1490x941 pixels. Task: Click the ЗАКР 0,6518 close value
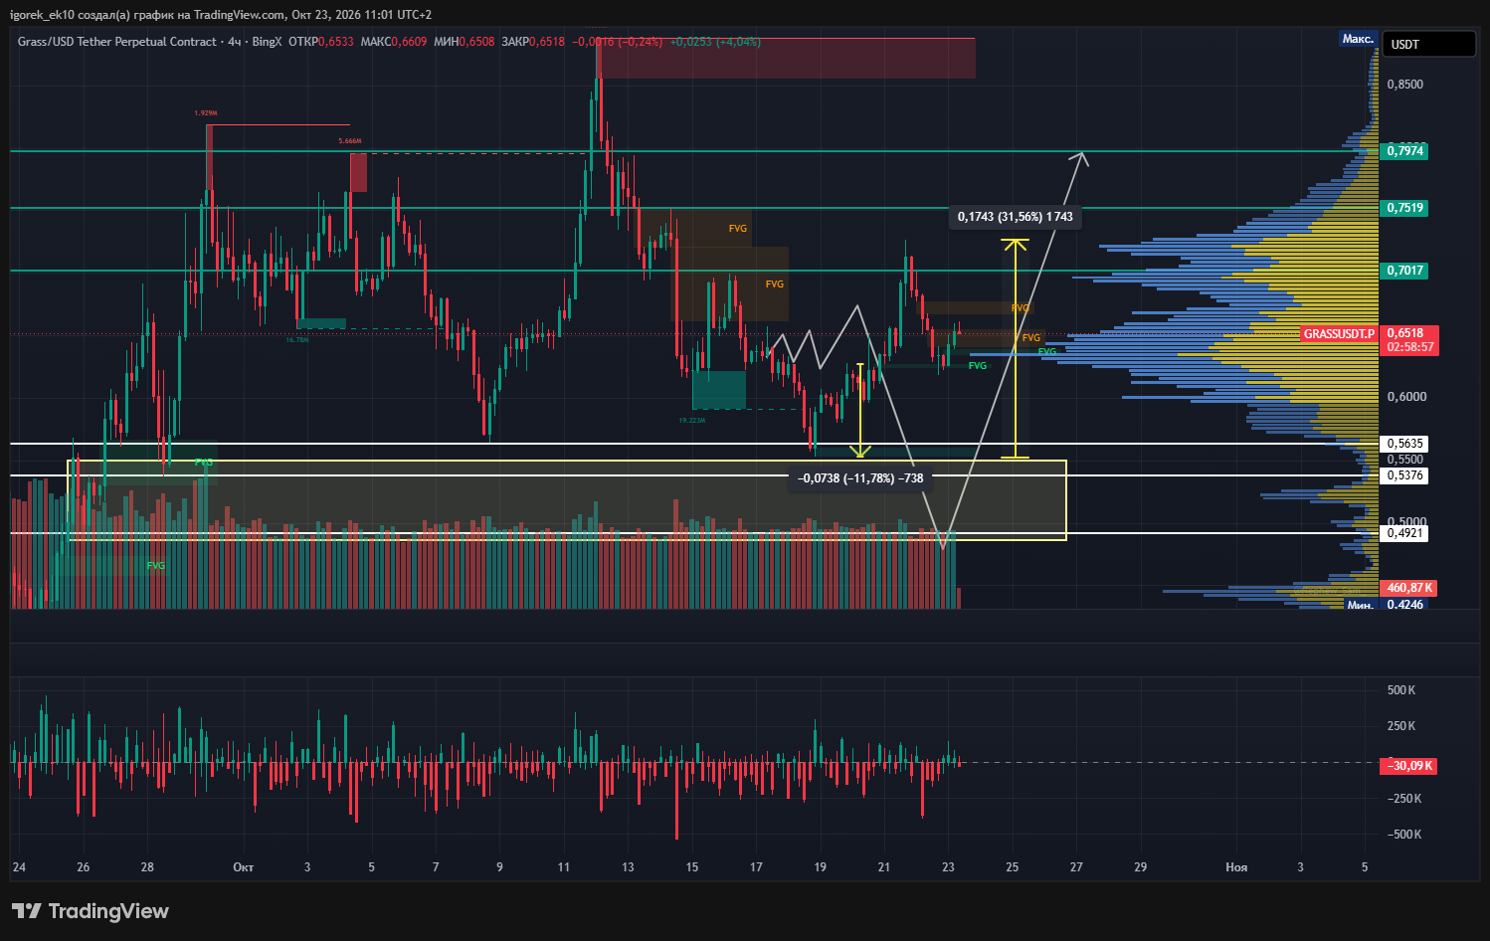tap(533, 42)
